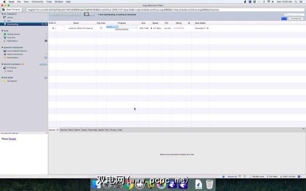Viewport: 306px width, 191px height.
Task: Click the Uncategorized filter button
Action: point(296,19)
